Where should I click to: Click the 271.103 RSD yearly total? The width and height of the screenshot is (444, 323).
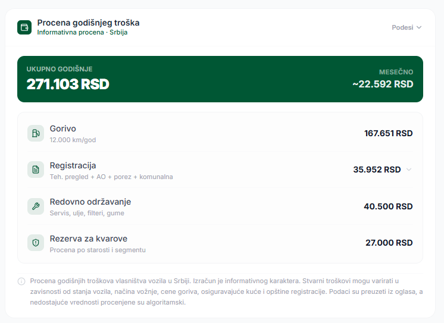68,84
